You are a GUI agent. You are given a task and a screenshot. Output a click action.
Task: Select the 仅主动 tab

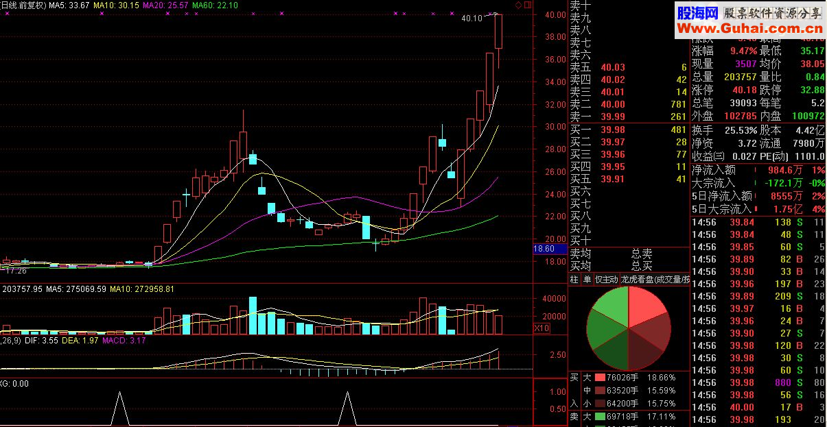[605, 280]
